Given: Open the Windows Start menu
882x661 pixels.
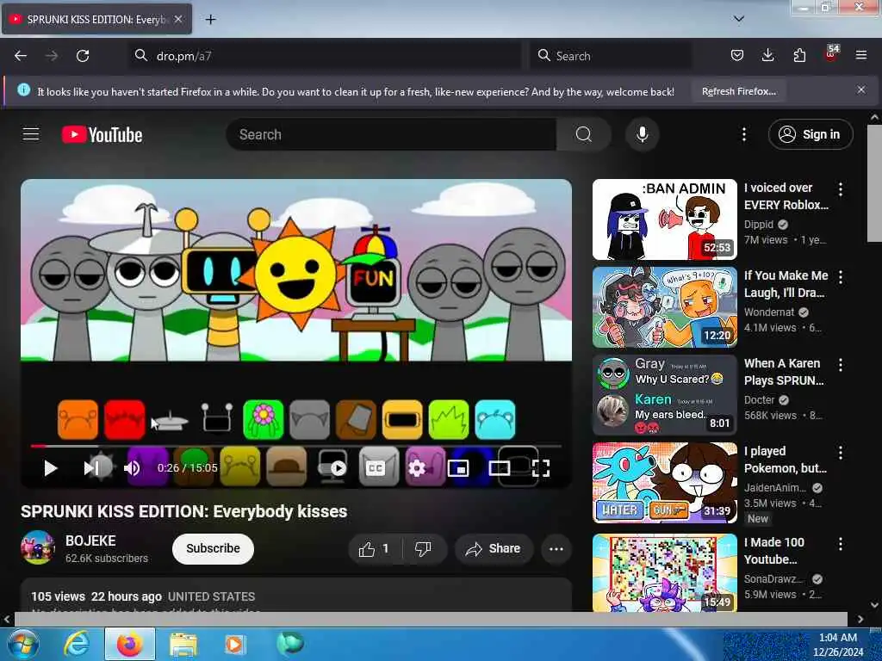Looking at the screenshot, I should point(22,644).
